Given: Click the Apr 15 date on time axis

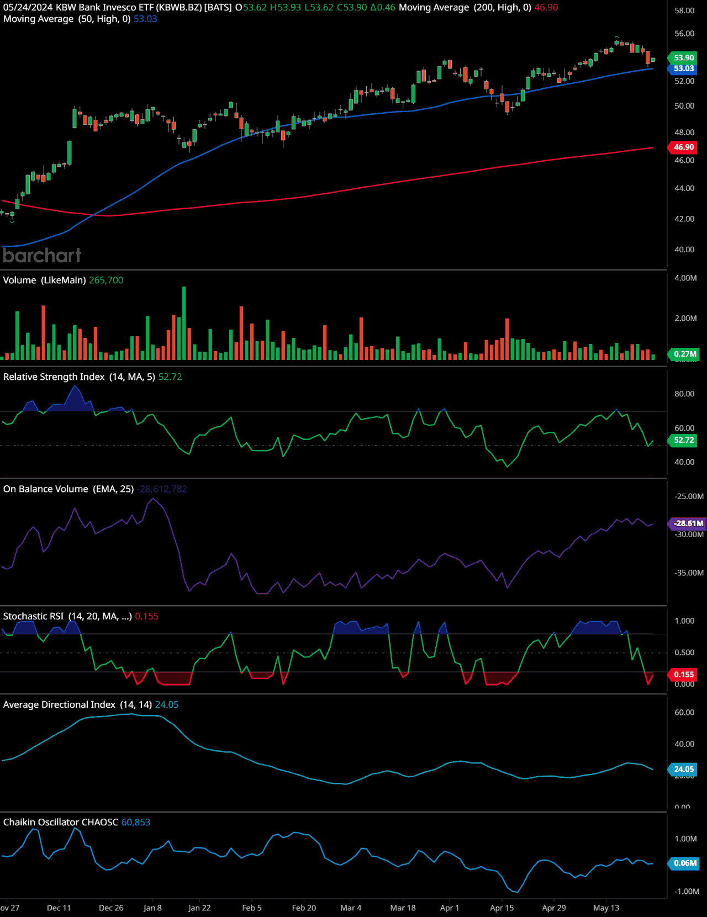Looking at the screenshot, I should point(502,908).
